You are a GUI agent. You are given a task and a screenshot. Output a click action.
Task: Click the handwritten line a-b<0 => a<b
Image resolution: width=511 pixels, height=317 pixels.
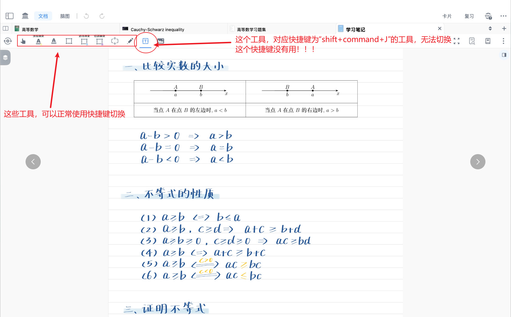click(x=187, y=159)
